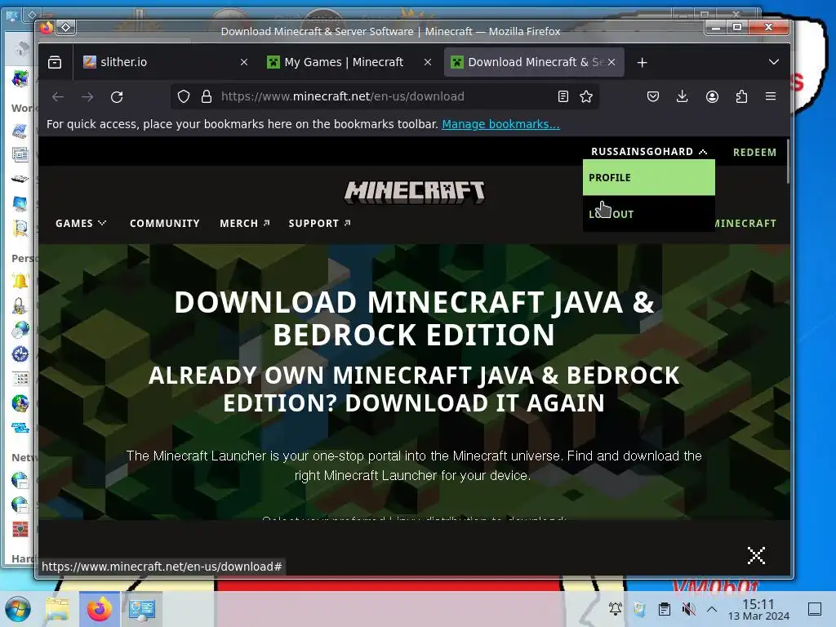Open the Firefox window menu diamond icon
Image resolution: width=836 pixels, height=627 pixels.
click(x=65, y=27)
